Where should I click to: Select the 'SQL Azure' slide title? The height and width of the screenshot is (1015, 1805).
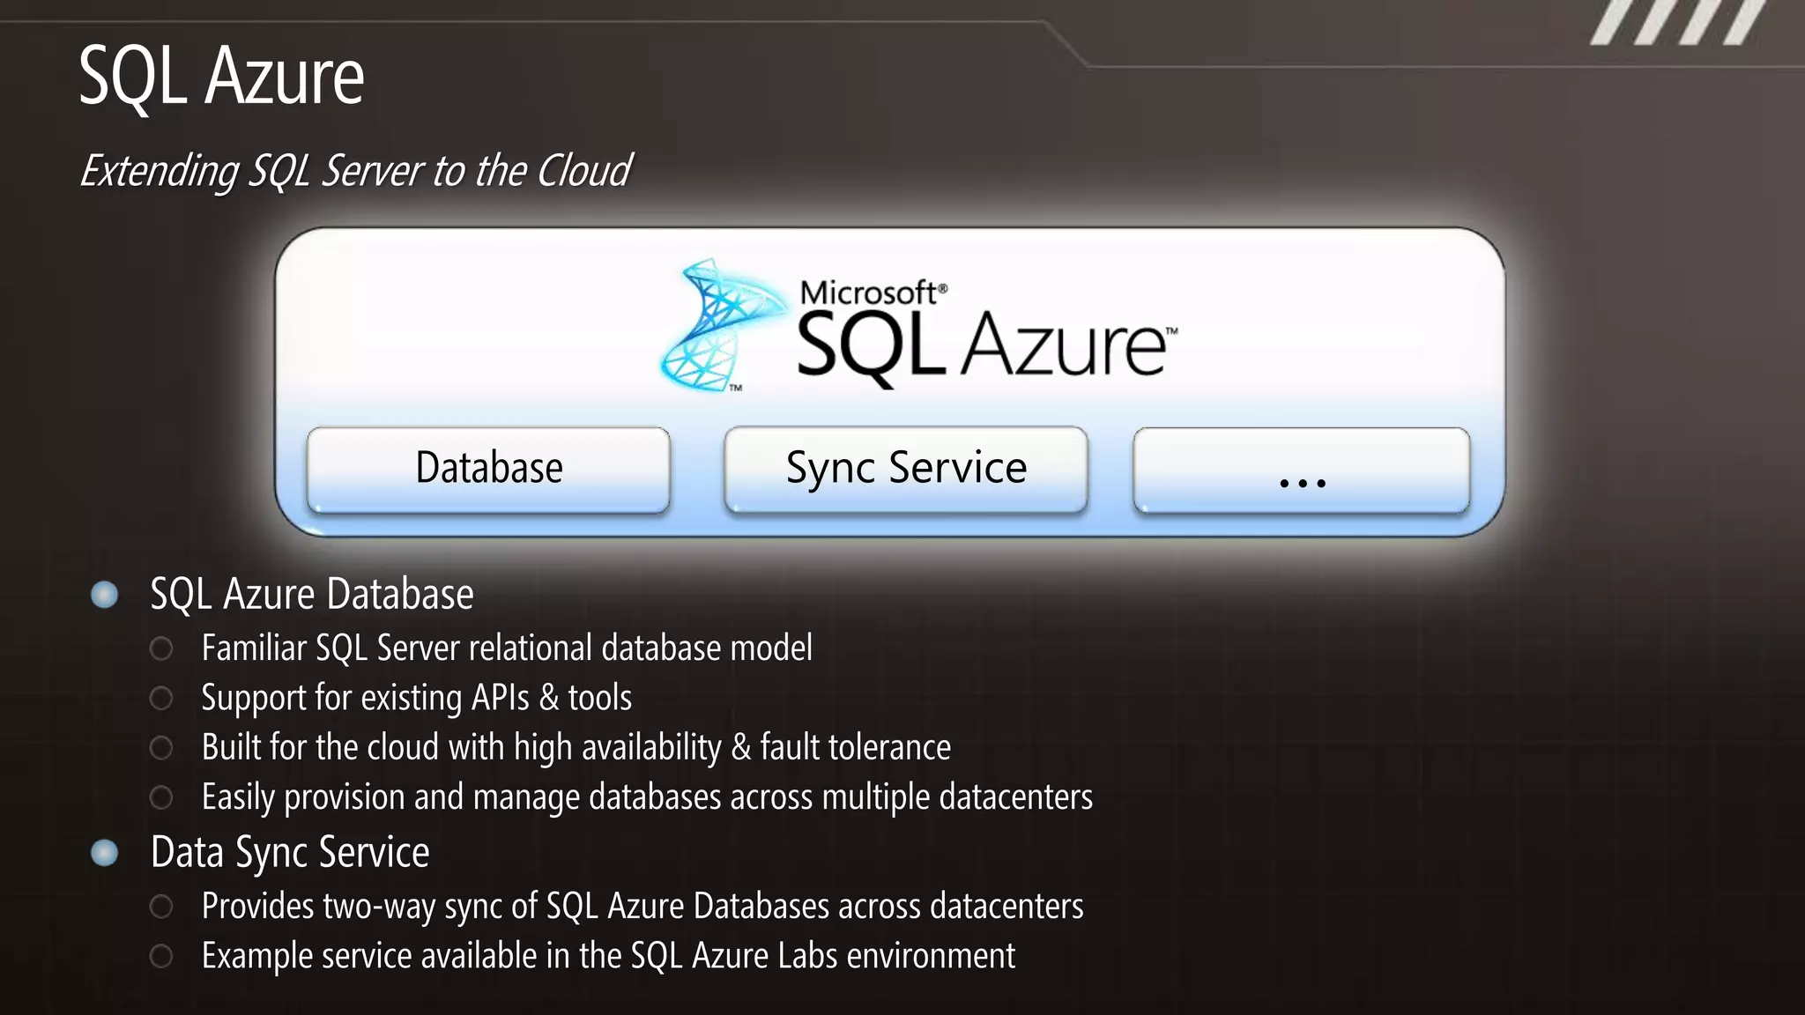(x=221, y=77)
